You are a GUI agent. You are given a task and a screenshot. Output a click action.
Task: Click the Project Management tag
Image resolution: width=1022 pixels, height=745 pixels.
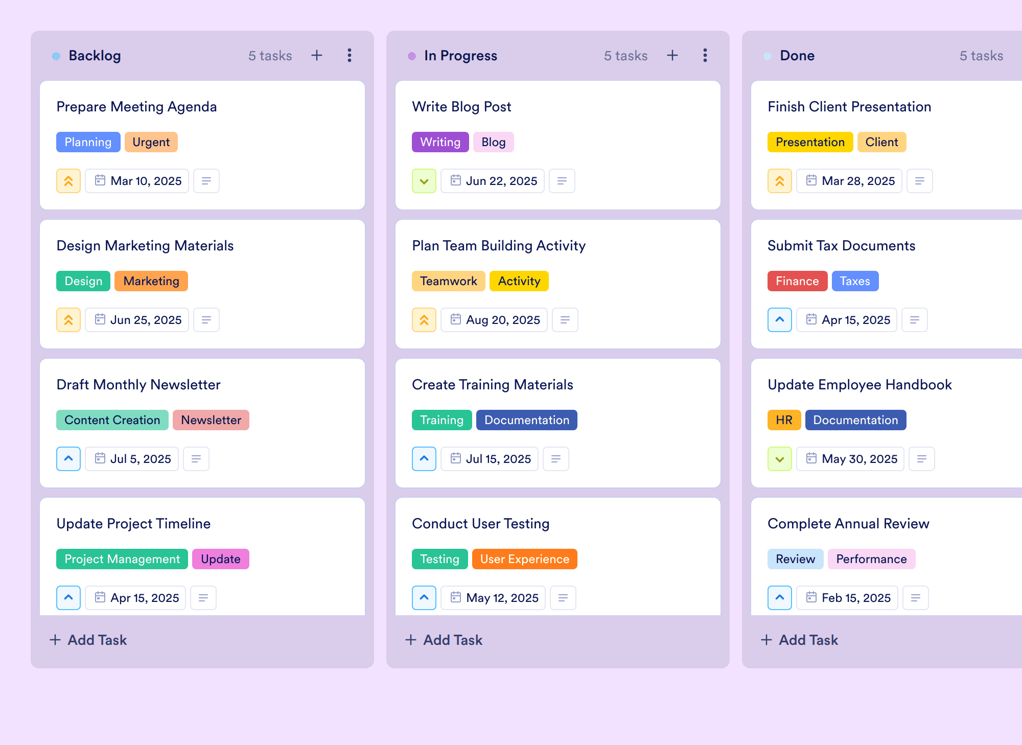tap(122, 559)
